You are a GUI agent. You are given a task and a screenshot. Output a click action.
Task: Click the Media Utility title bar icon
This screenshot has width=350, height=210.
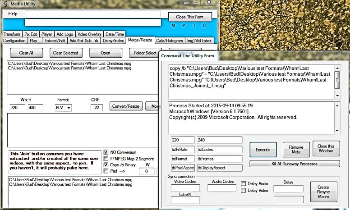click(4, 4)
